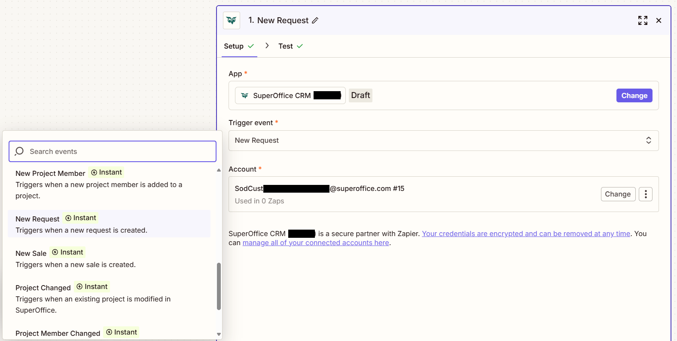Close the New Request step panel
This screenshot has width=677, height=341.
tap(659, 20)
